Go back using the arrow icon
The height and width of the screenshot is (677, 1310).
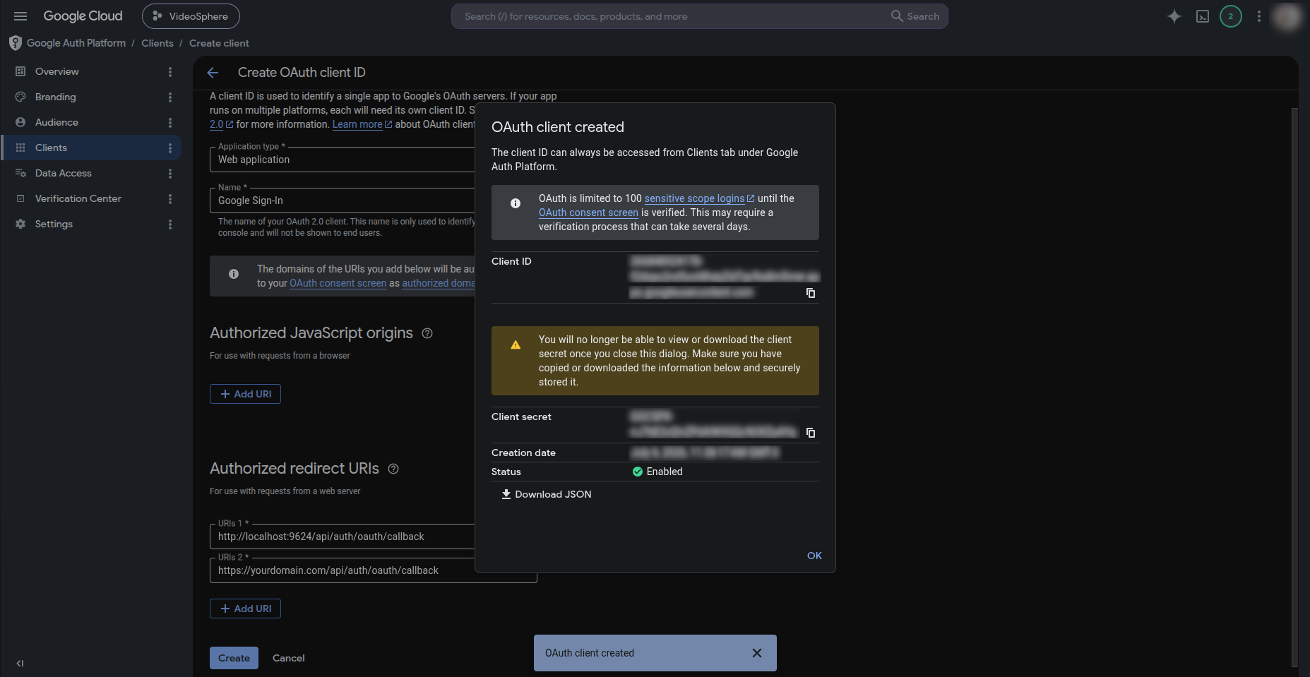click(x=213, y=73)
